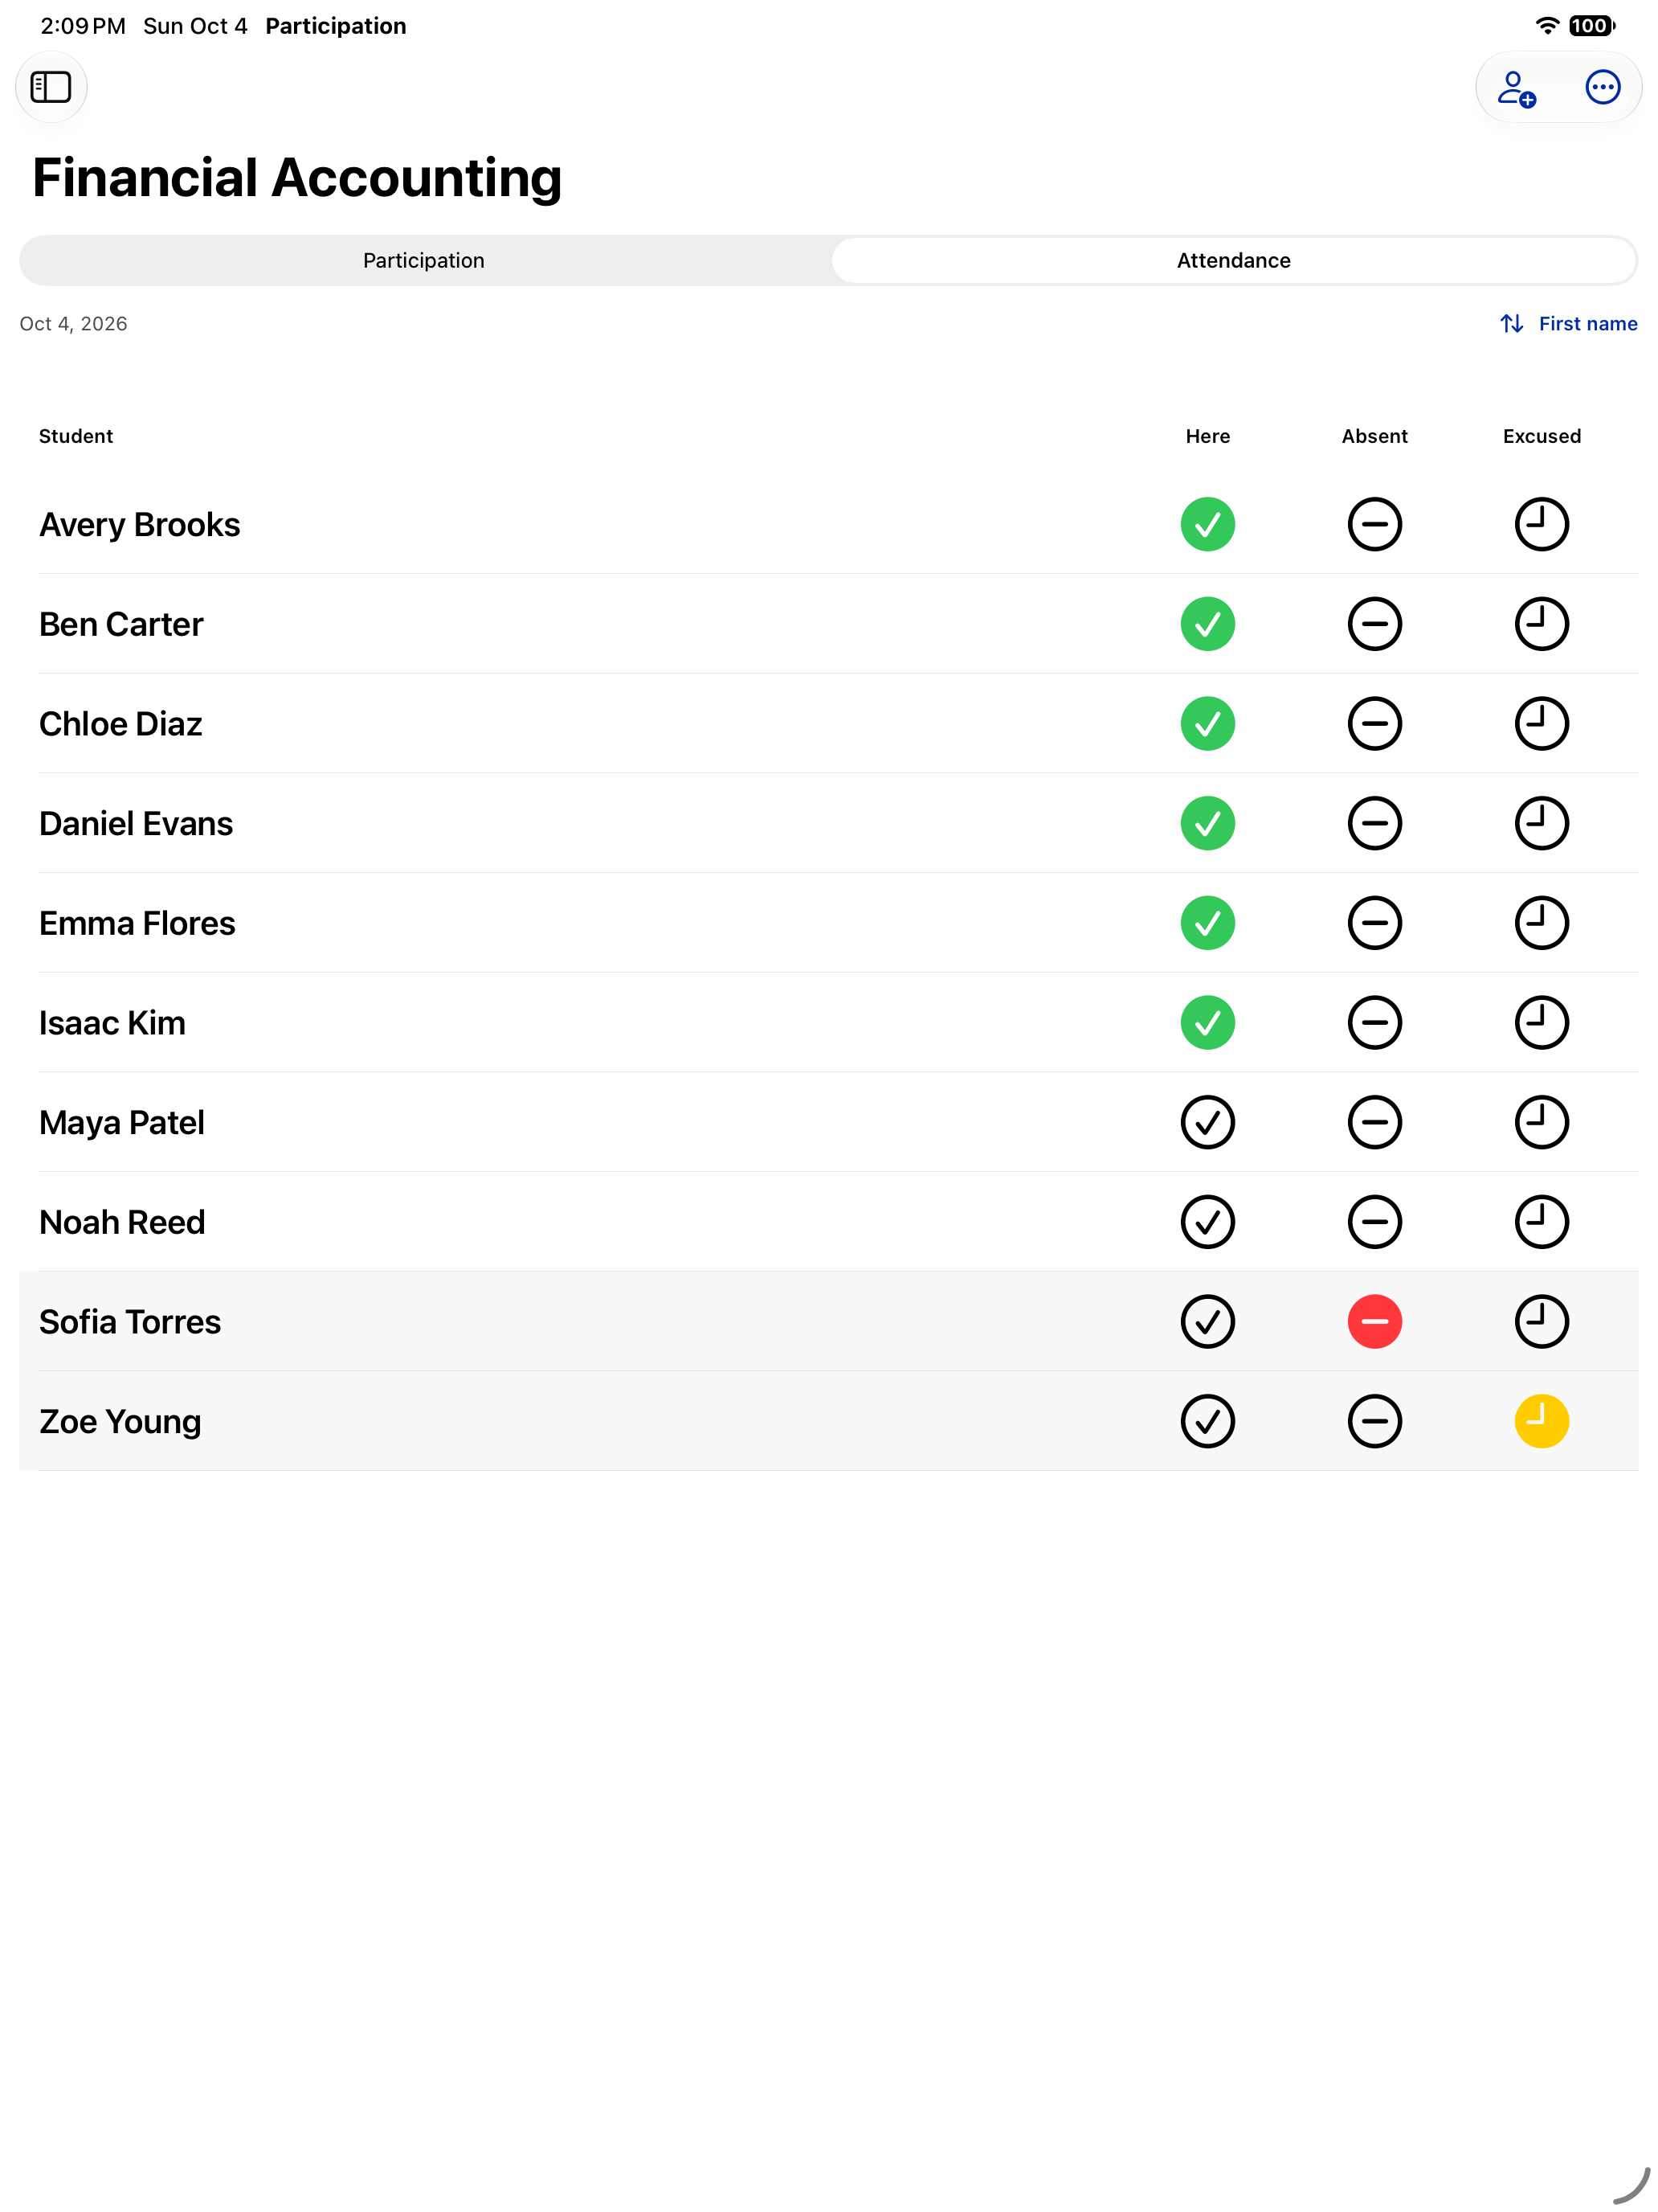Mark Maya Patel as excused
This screenshot has height=2212, width=1658.
point(1541,1122)
